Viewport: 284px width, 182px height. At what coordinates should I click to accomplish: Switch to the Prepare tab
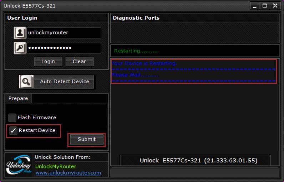(18, 99)
